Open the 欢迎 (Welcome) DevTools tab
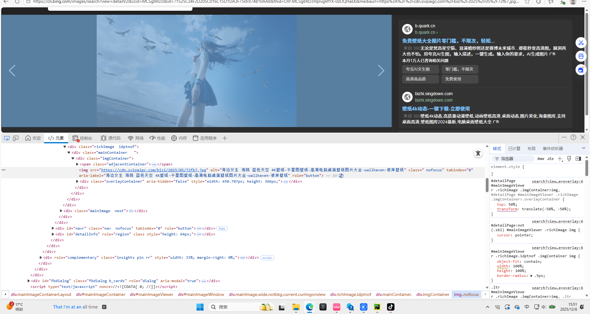 [33, 138]
